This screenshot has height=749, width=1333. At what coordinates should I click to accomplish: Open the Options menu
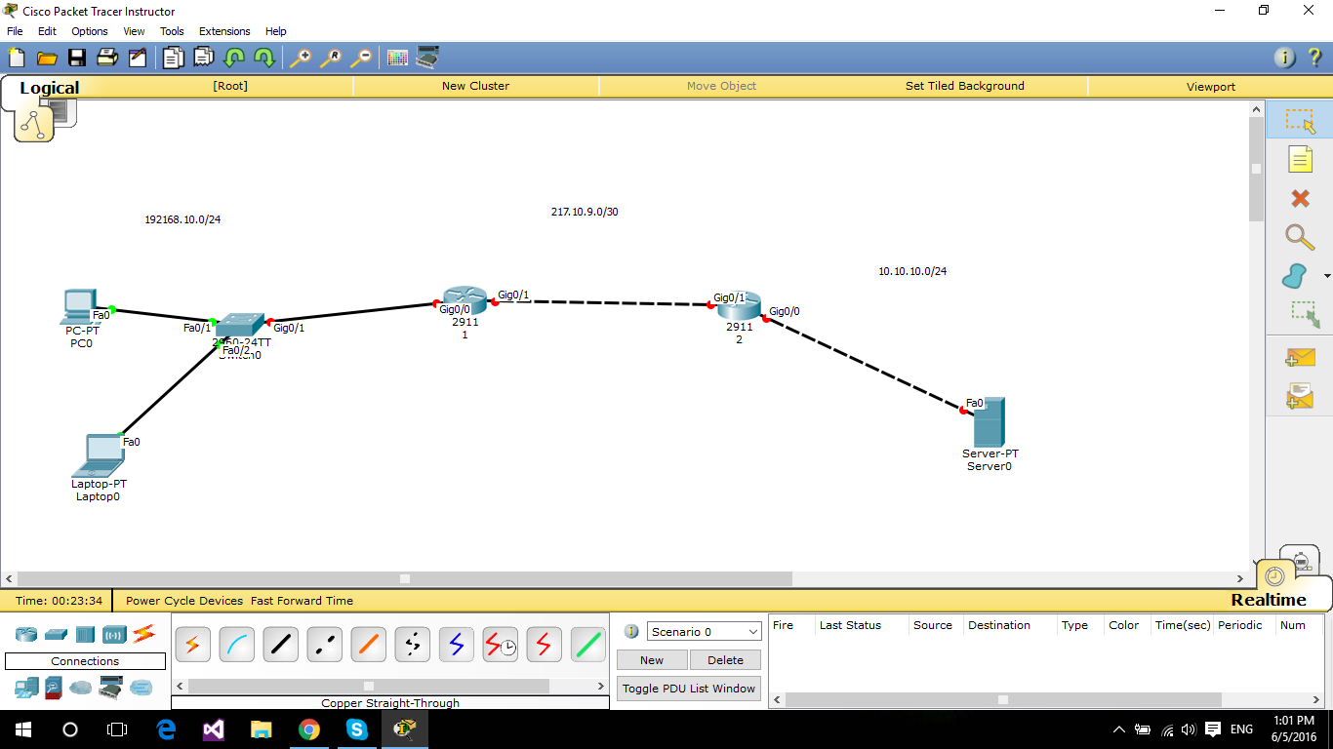point(90,31)
